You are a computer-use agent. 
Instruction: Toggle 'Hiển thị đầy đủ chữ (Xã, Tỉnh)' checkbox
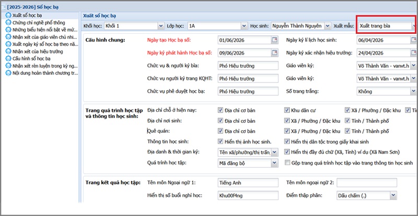coord(287,152)
